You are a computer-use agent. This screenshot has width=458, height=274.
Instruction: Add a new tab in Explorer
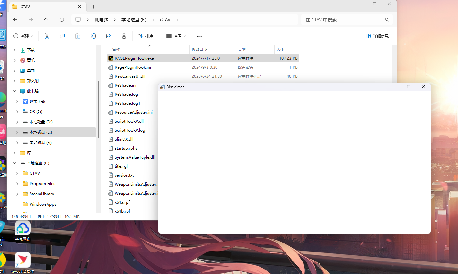94,7
